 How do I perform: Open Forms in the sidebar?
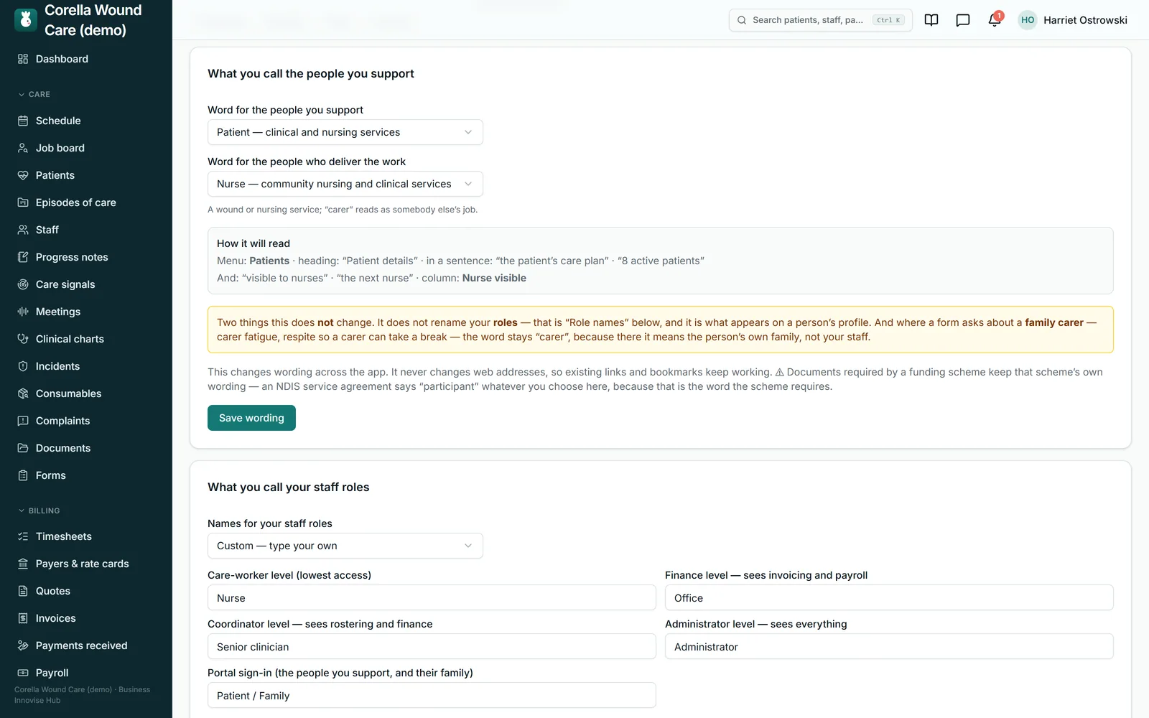point(86,475)
